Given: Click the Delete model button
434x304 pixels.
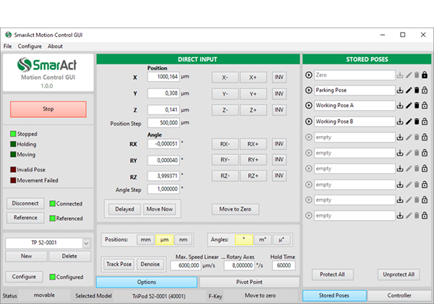Looking at the screenshot, I should tap(69, 256).
